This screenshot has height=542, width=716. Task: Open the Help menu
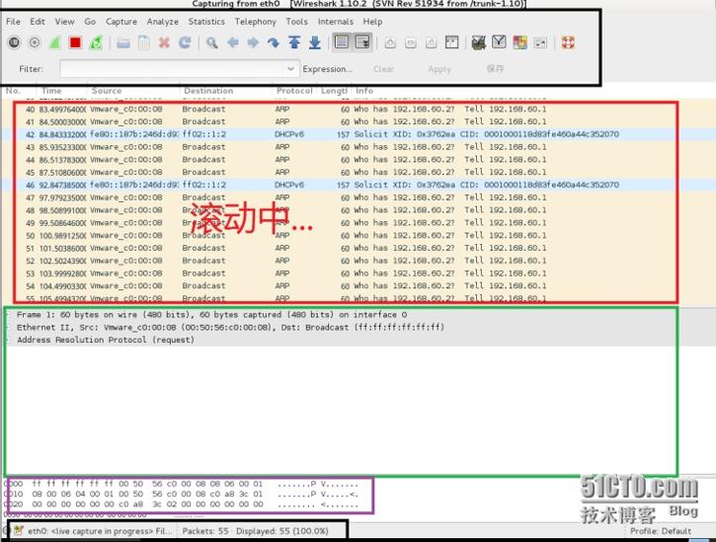click(x=372, y=22)
